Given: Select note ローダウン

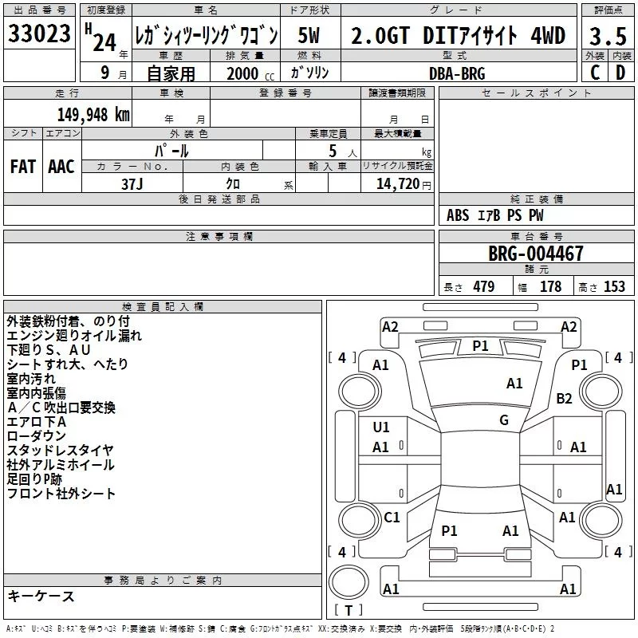Looking at the screenshot, I should point(36,436).
